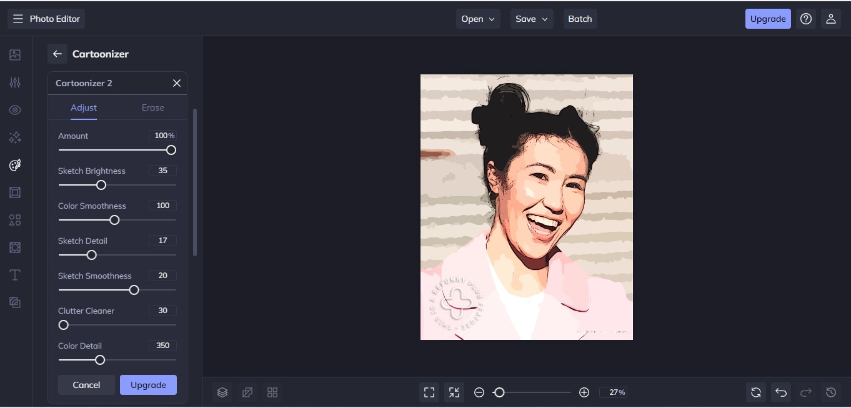Screen dimensions: 851x408
Task: Expand the Save dropdown menu
Action: tap(532, 19)
